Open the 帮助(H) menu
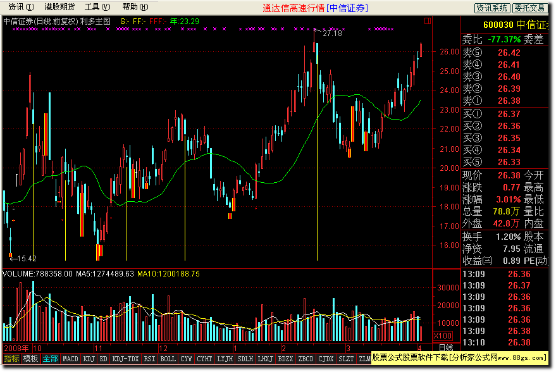 pyautogui.click(x=135, y=7)
